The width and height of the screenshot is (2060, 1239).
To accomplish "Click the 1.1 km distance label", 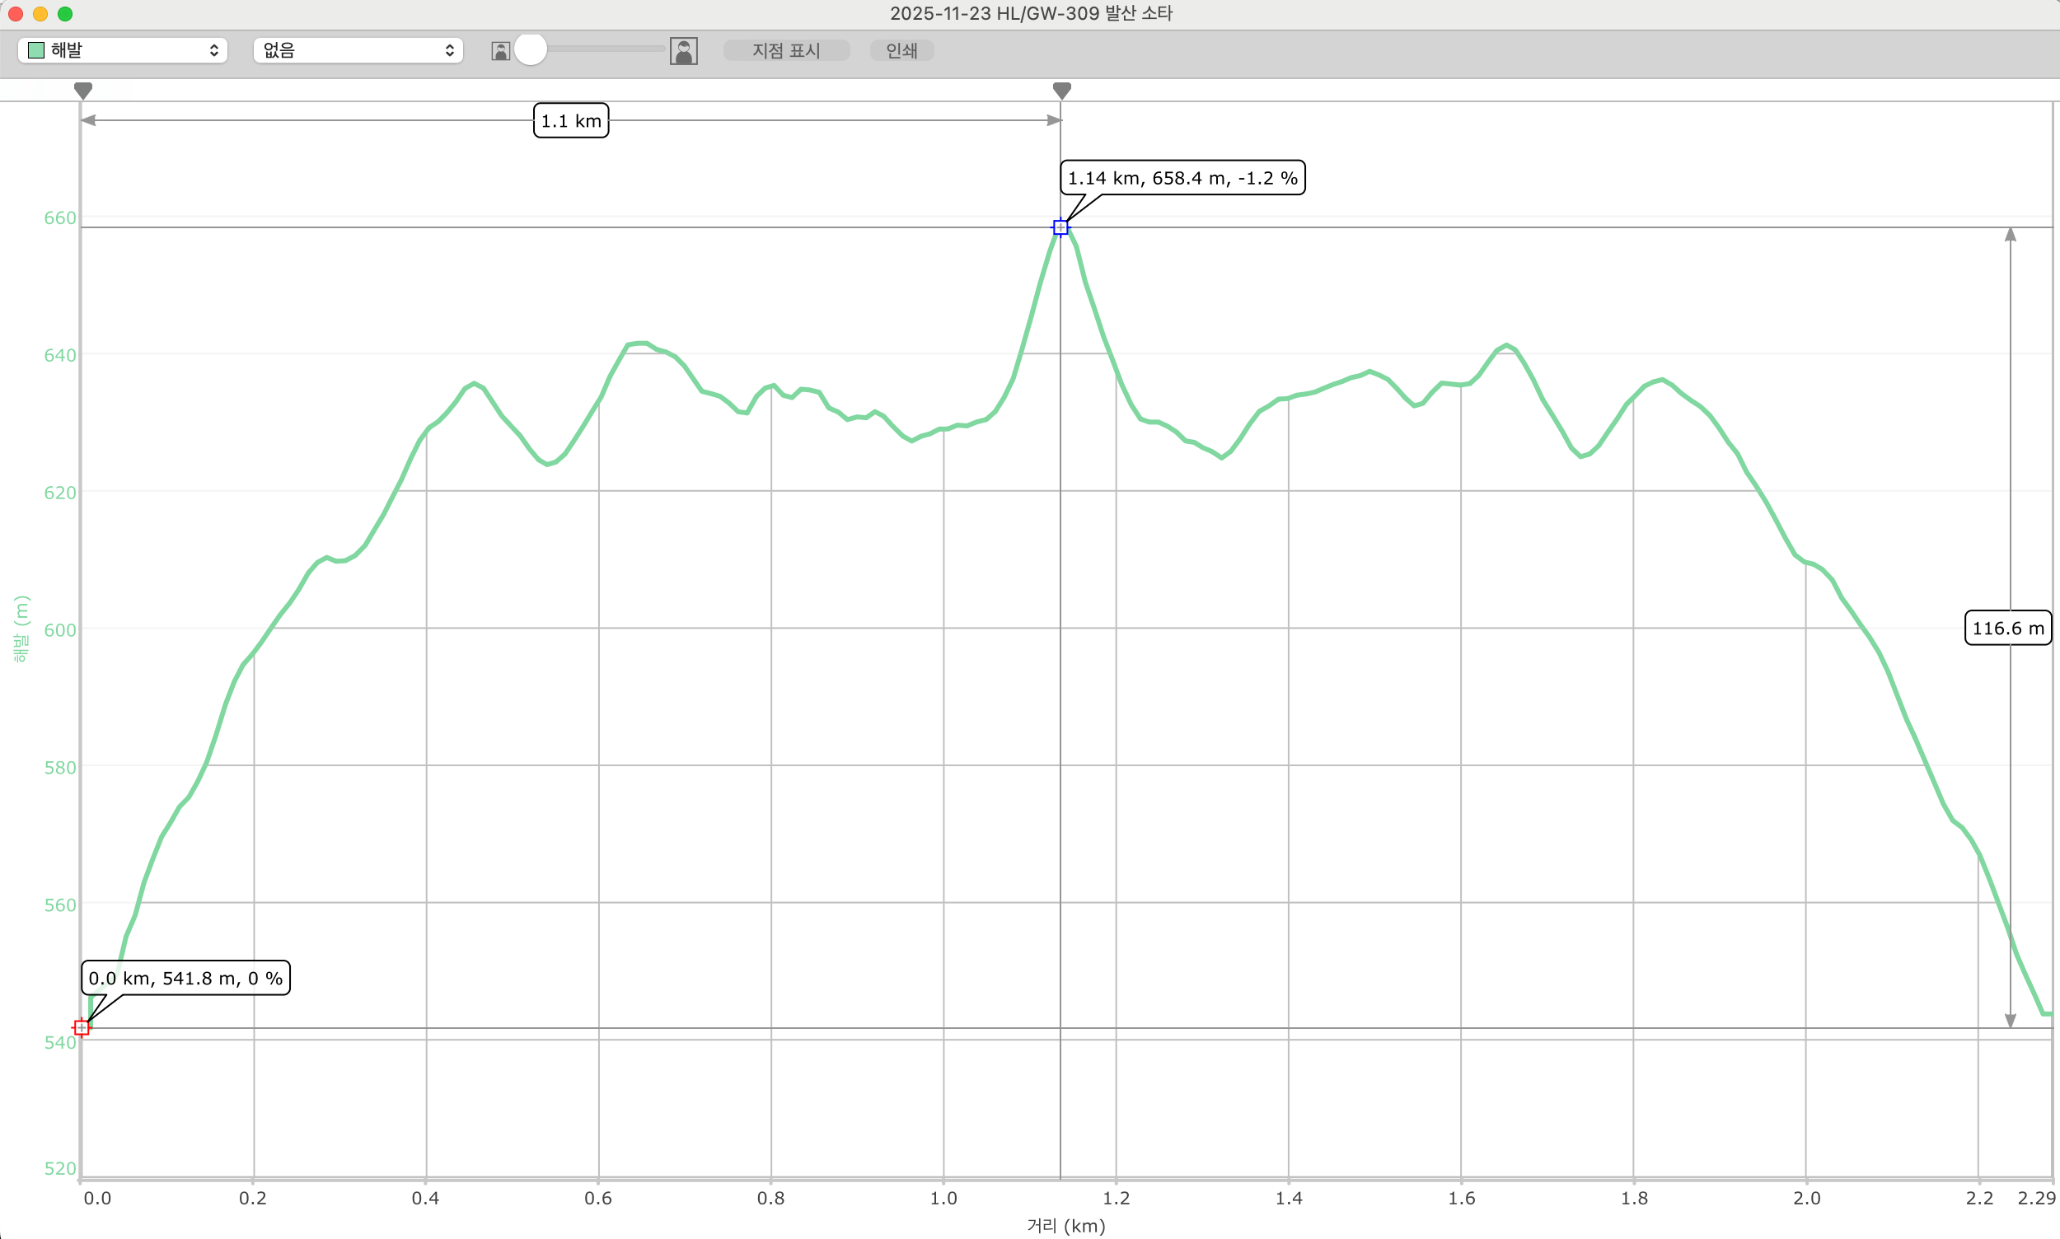I will click(x=570, y=121).
